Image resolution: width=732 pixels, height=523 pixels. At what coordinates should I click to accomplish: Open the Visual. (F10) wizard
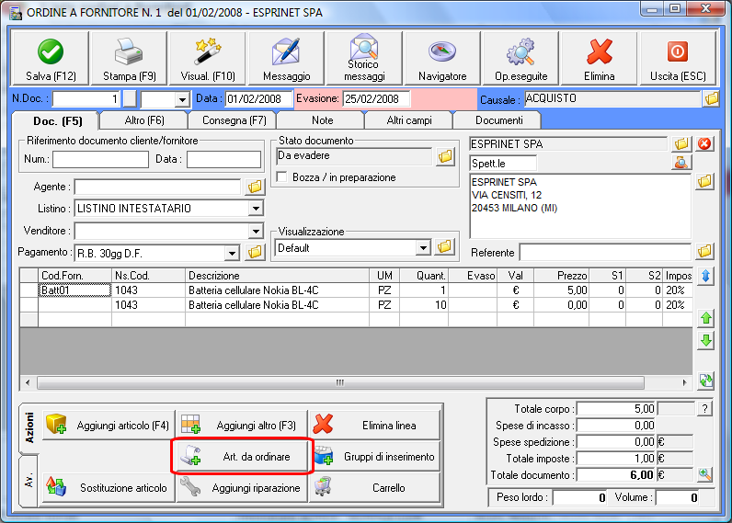(207, 58)
